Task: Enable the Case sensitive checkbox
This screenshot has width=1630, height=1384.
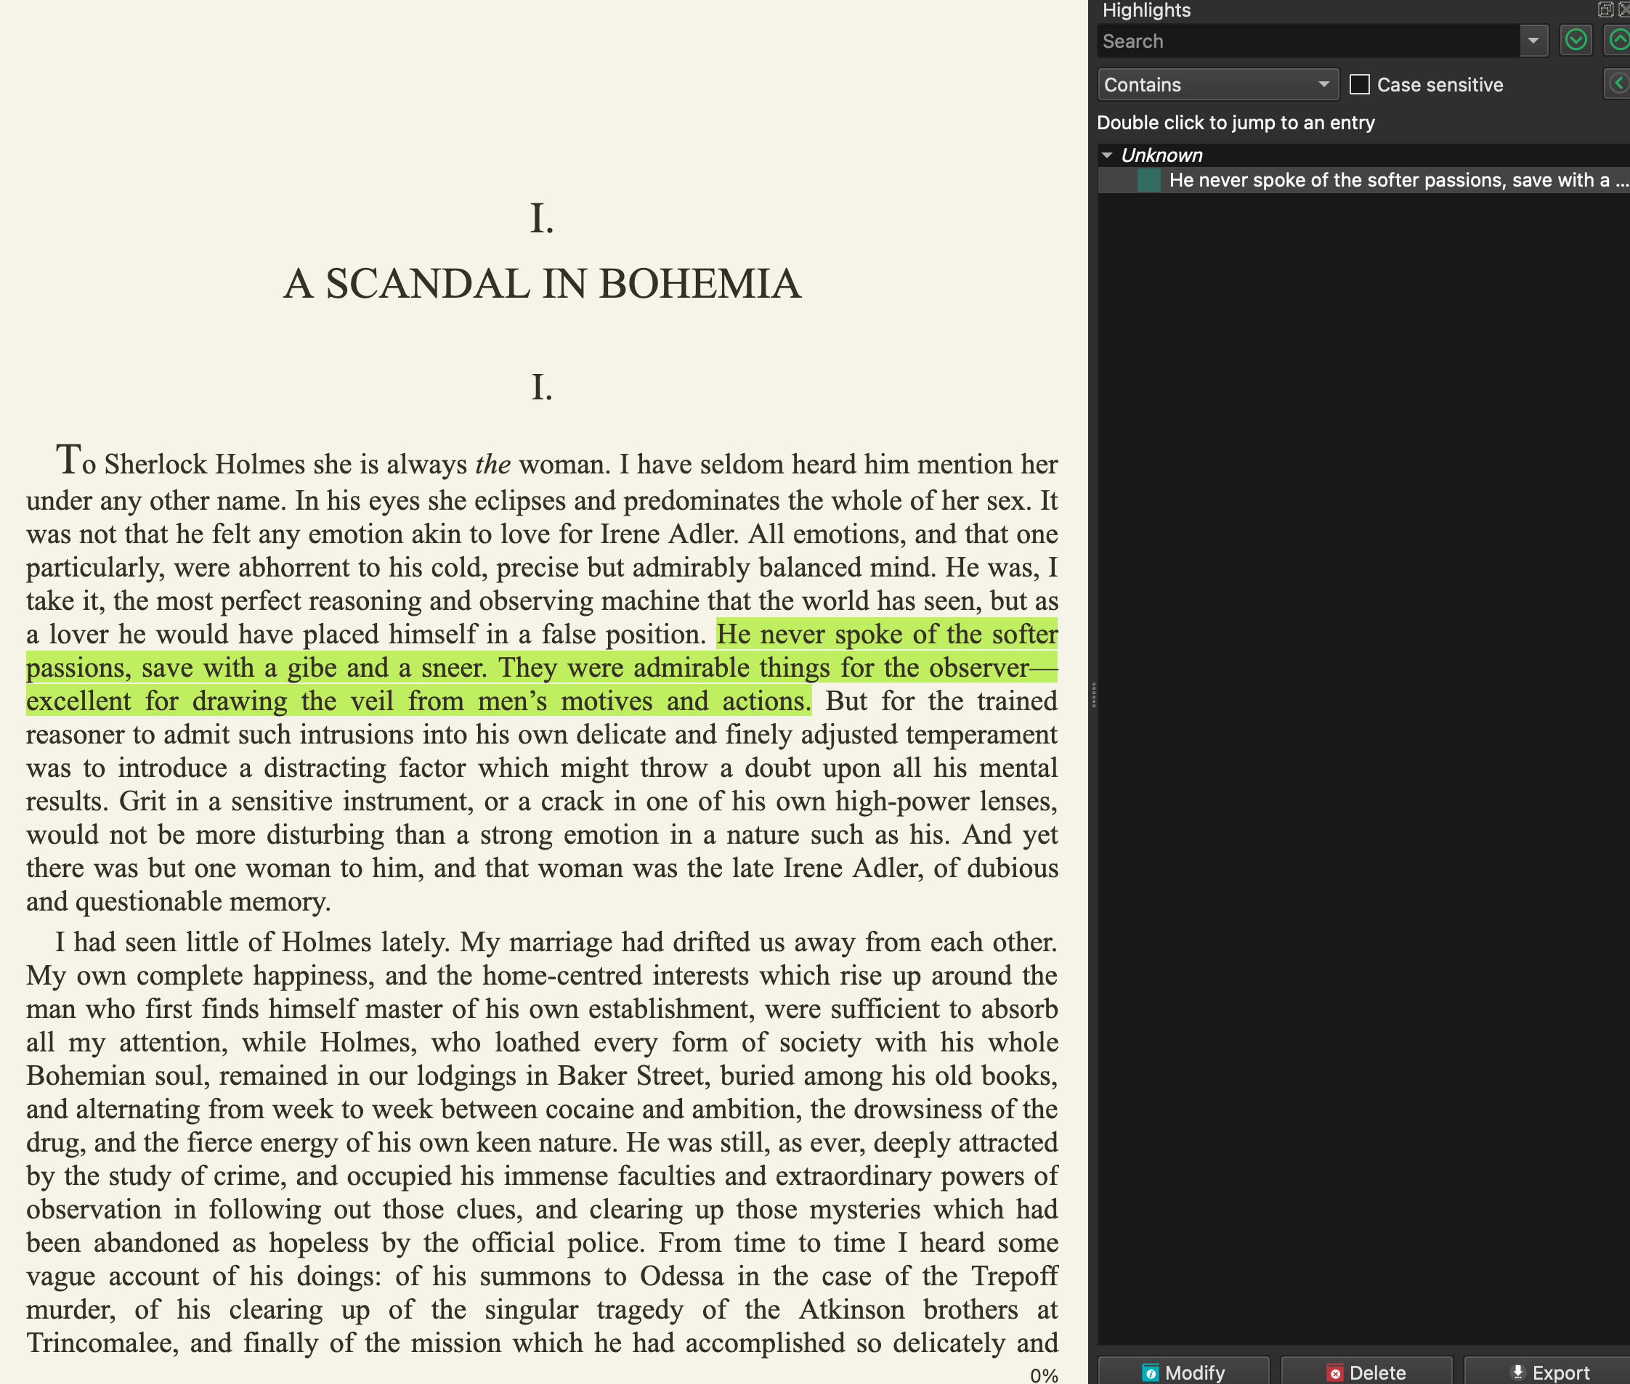Action: [x=1359, y=85]
